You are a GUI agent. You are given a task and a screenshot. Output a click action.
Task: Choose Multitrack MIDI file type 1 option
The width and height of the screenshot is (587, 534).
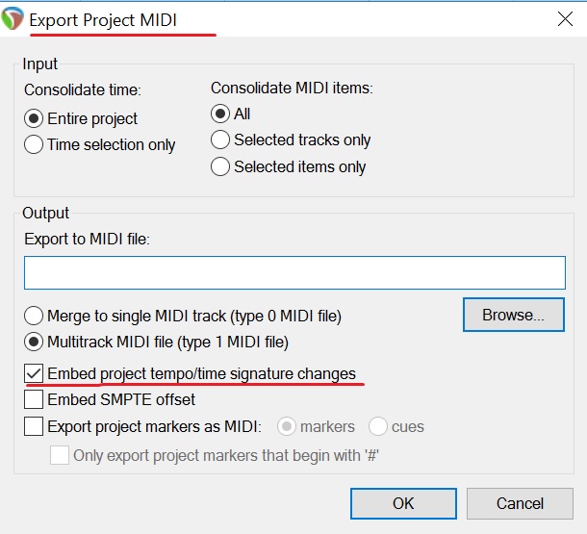coord(35,342)
